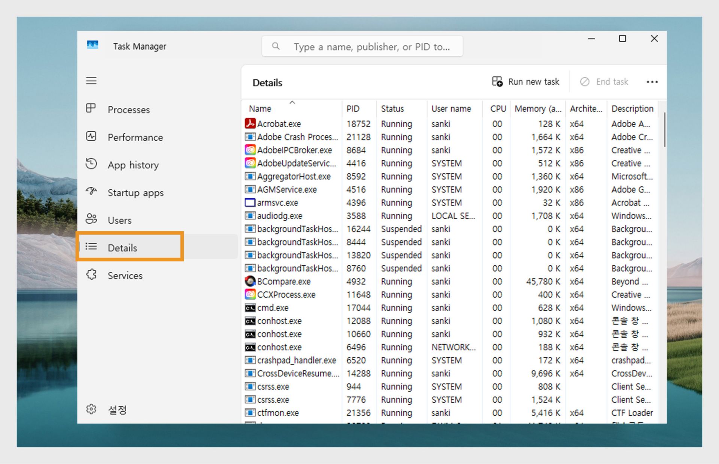
Task: Click the vertical scrollbar thumb
Action: tap(664, 129)
